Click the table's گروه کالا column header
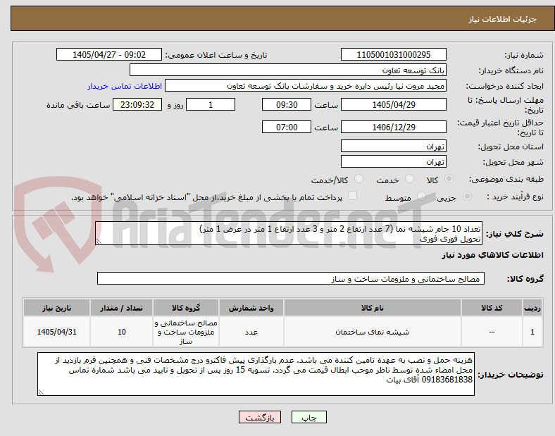Image resolution: width=555 pixels, height=436 pixels. (x=186, y=308)
